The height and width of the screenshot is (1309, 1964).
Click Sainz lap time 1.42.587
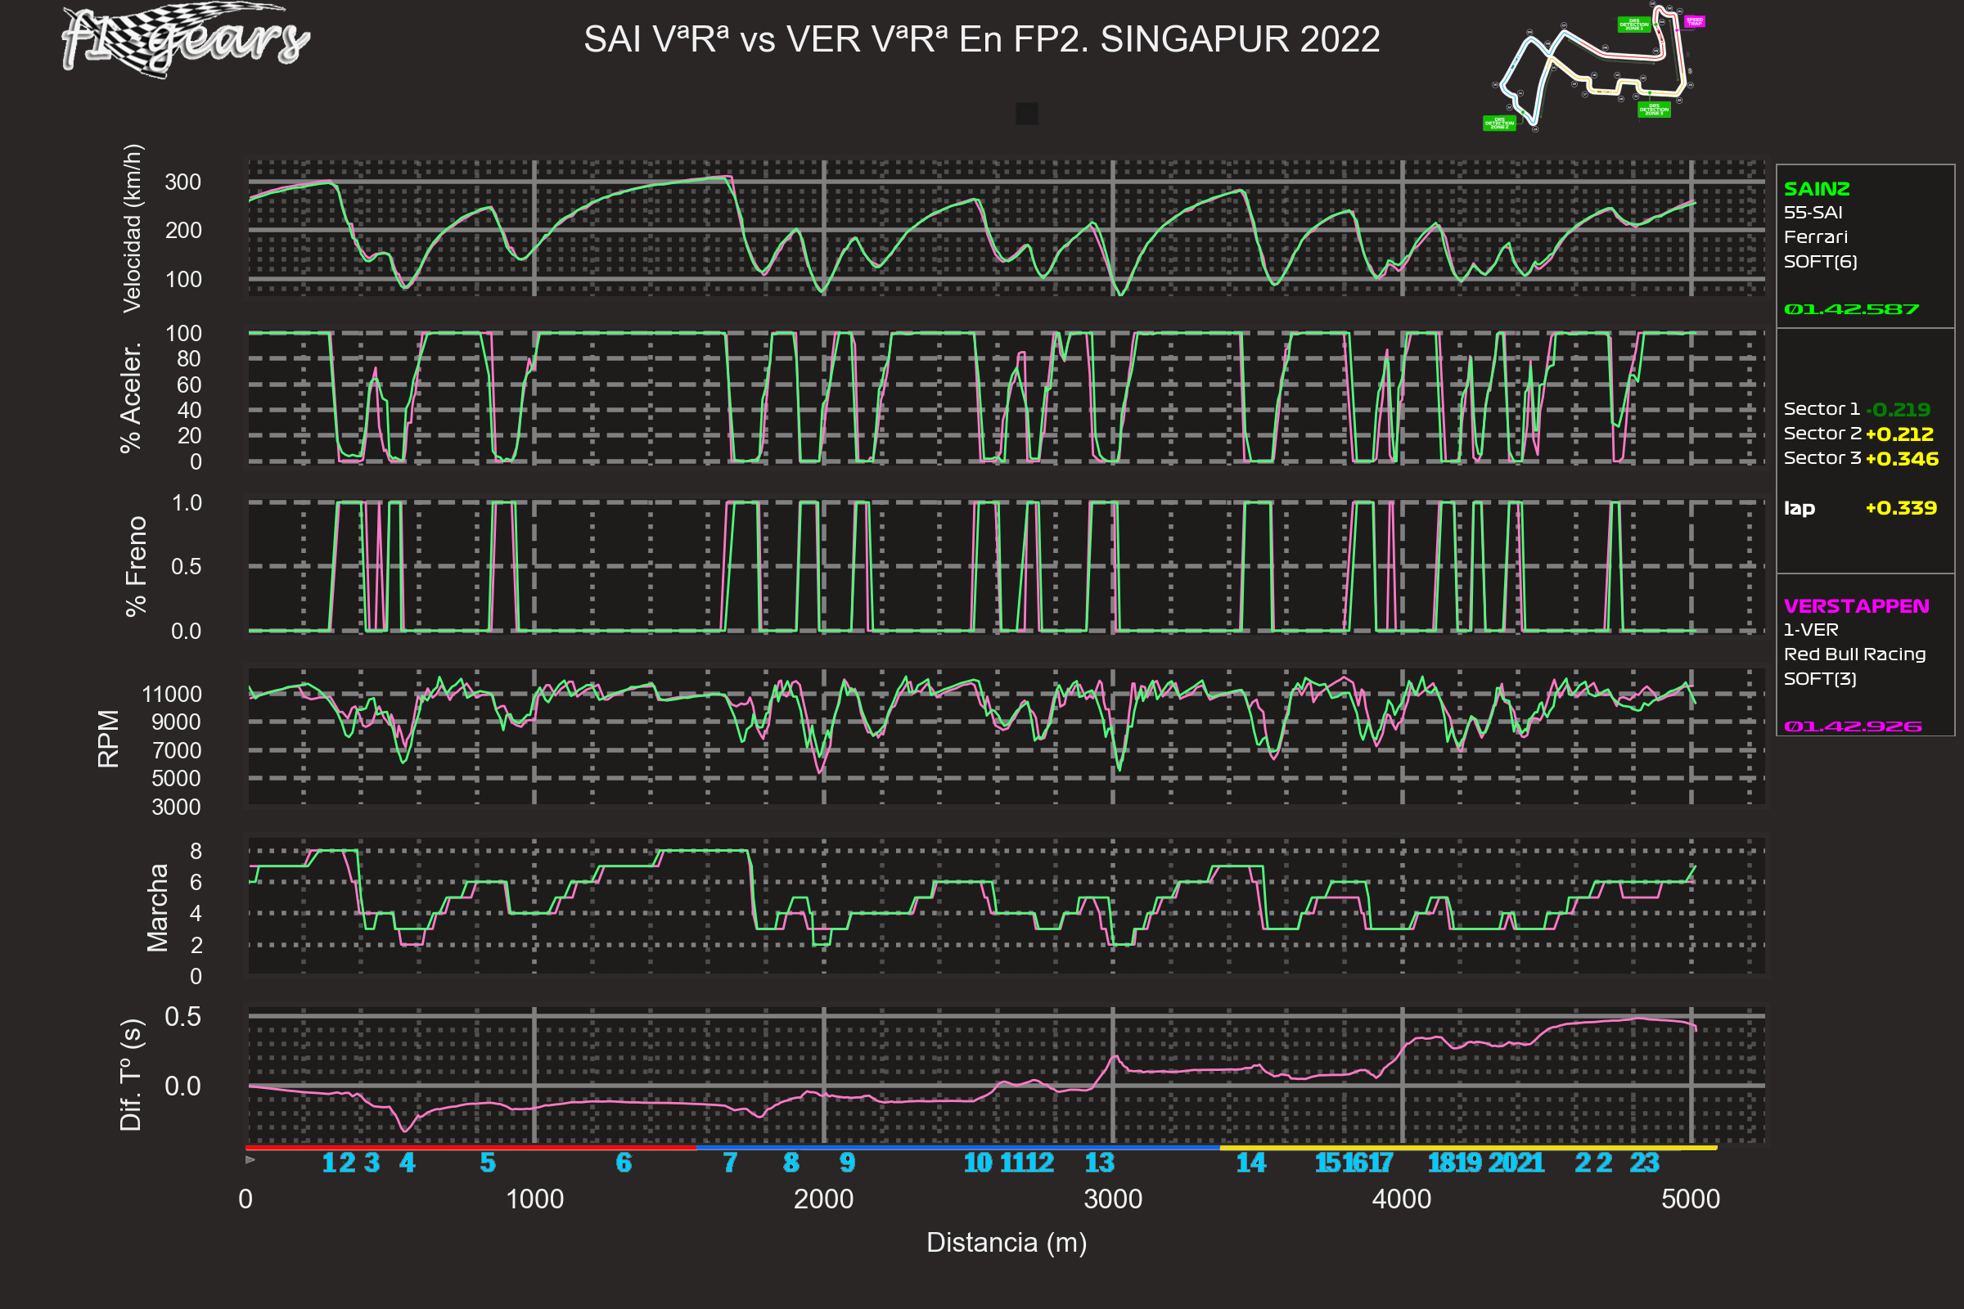[1850, 310]
